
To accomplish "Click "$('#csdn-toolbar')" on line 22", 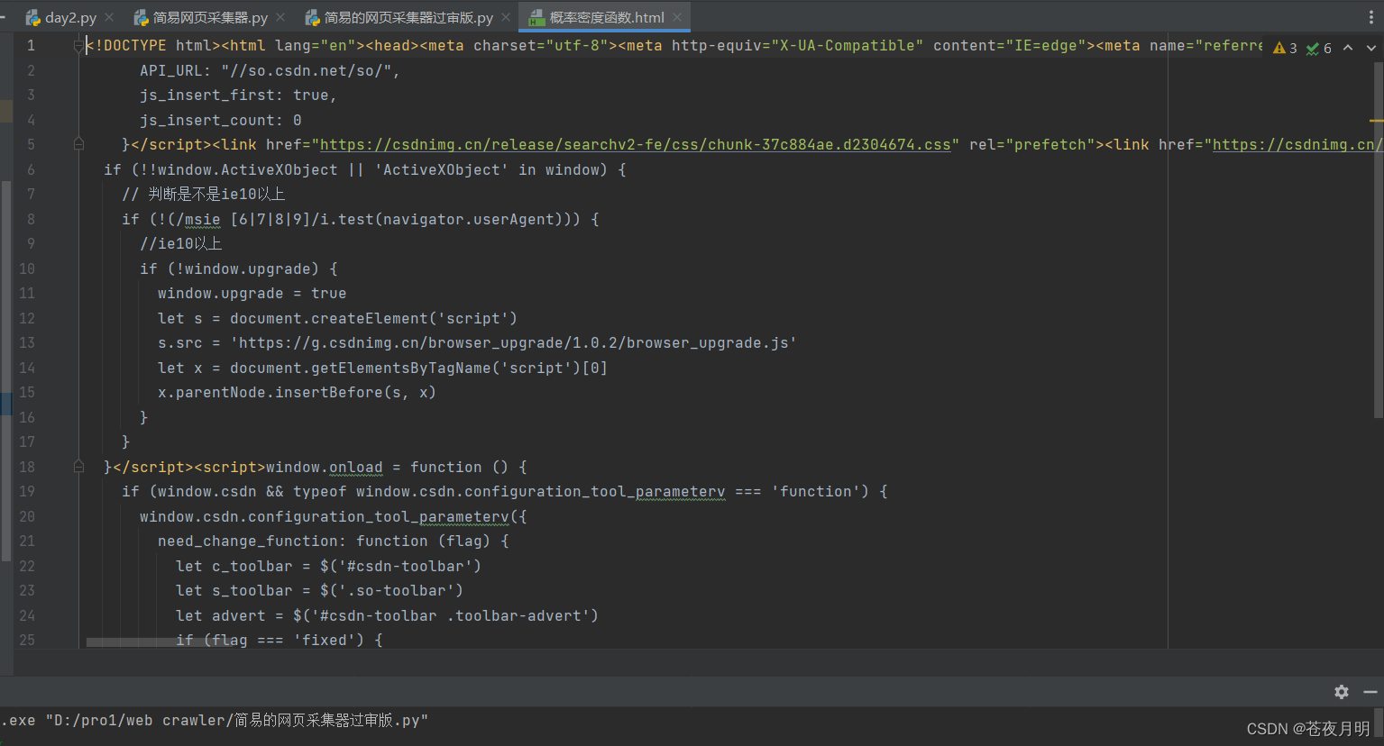I will [400, 566].
